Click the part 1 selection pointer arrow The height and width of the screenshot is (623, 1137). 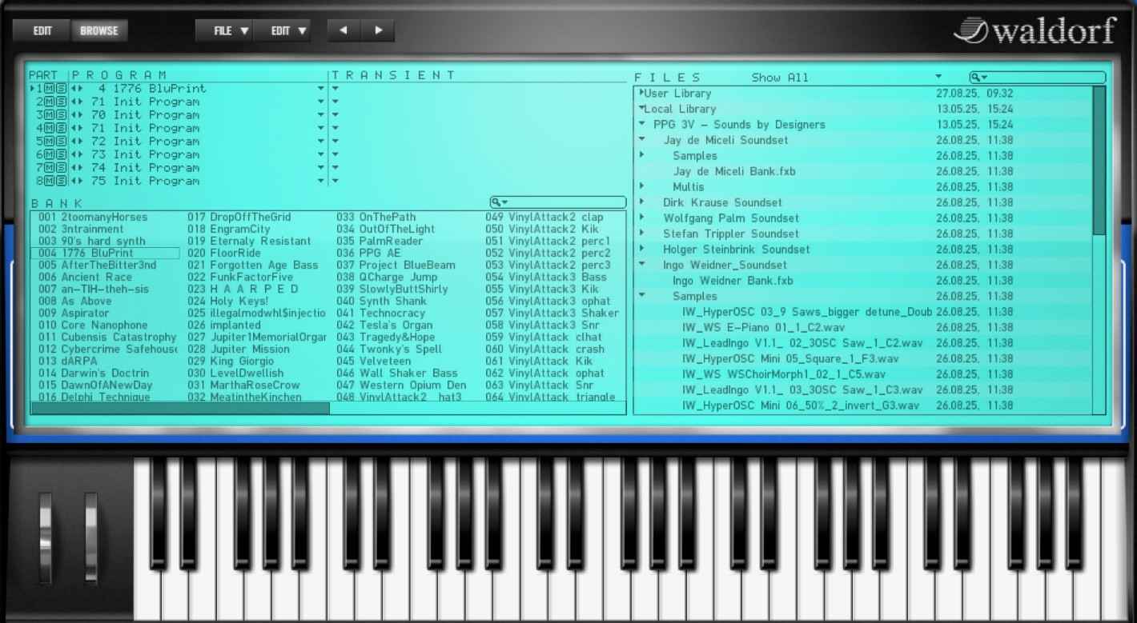tap(32, 88)
